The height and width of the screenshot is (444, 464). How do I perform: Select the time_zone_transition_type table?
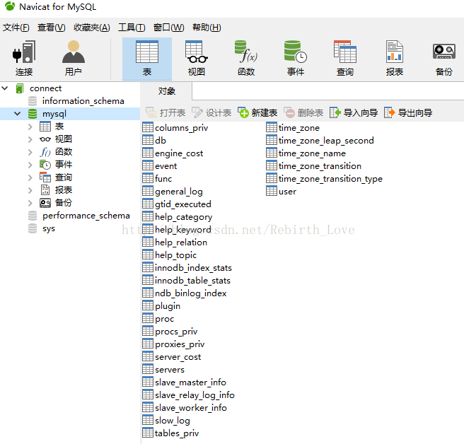tap(325, 179)
